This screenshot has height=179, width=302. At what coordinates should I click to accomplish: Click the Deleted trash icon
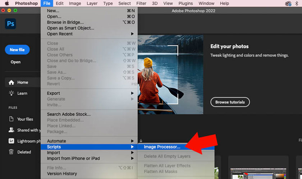(11, 152)
